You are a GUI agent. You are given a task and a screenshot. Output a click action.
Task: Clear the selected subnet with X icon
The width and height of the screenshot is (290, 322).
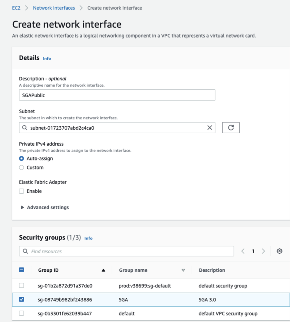click(x=210, y=128)
